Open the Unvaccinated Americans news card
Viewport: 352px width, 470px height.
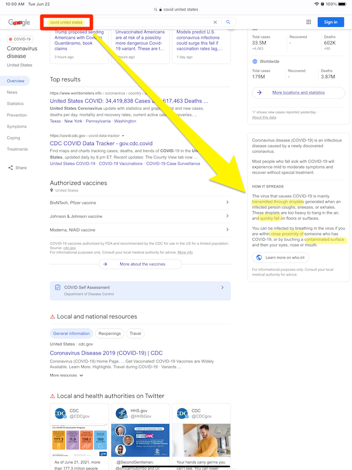pos(140,45)
